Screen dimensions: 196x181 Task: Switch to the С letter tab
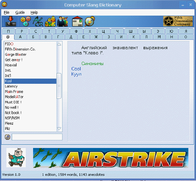[x=36, y=31]
